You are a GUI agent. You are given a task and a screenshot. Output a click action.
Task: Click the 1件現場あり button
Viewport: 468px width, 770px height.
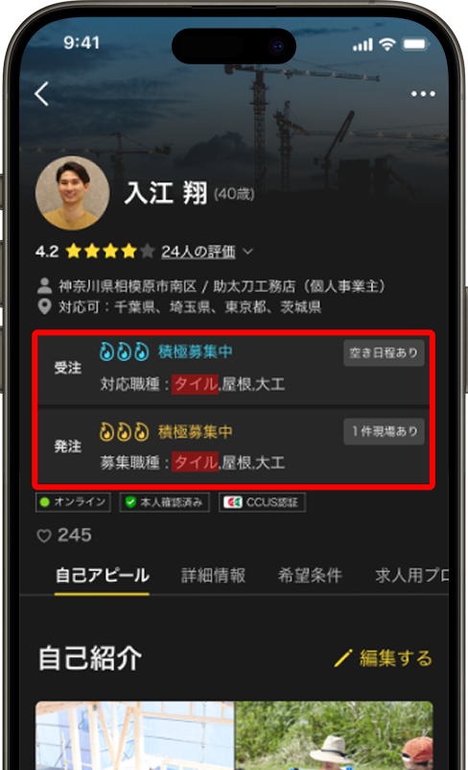pos(384,432)
